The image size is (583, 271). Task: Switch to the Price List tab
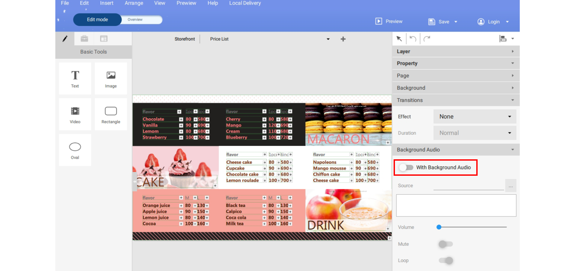click(x=219, y=39)
